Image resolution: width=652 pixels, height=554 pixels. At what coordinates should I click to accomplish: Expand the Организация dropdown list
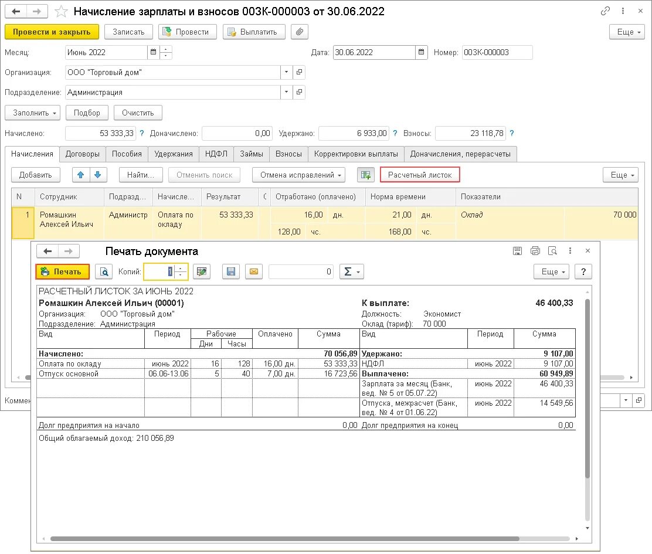286,72
